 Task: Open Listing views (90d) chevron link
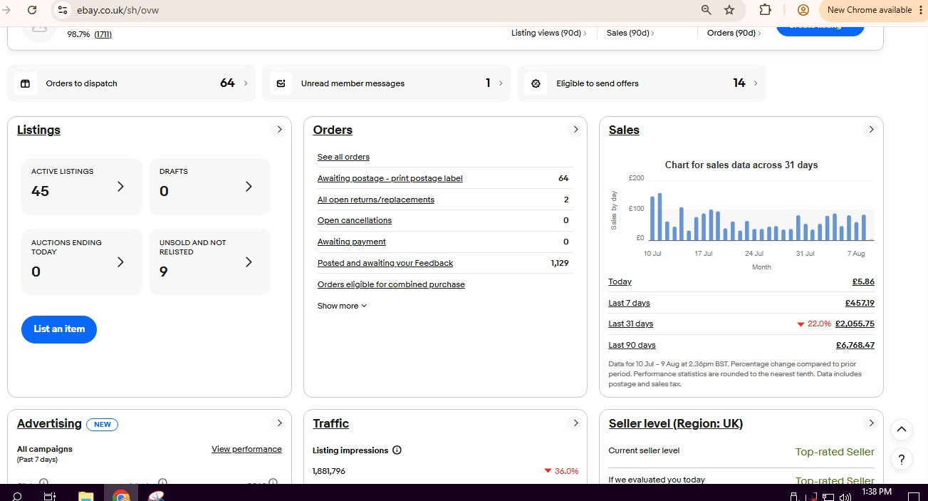pos(549,33)
